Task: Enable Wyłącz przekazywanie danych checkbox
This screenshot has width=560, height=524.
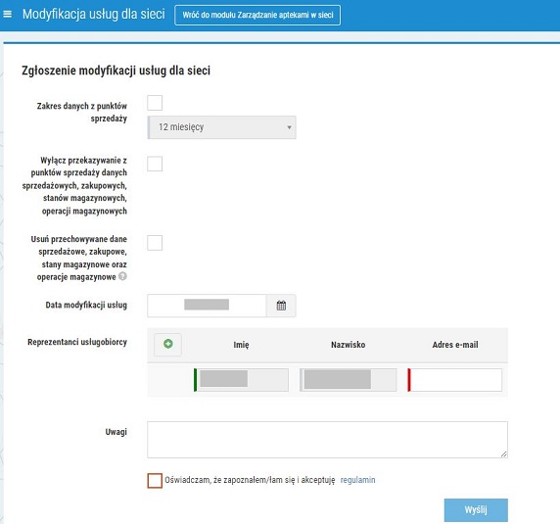Action: [x=155, y=164]
